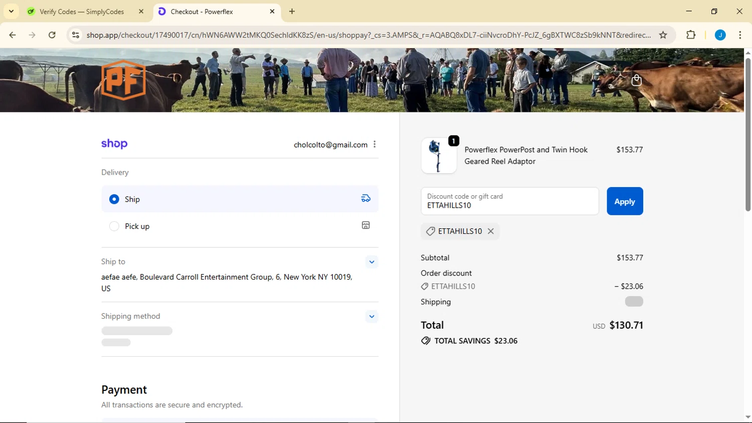
Task: Open a new browser tab
Action: tap(292, 12)
